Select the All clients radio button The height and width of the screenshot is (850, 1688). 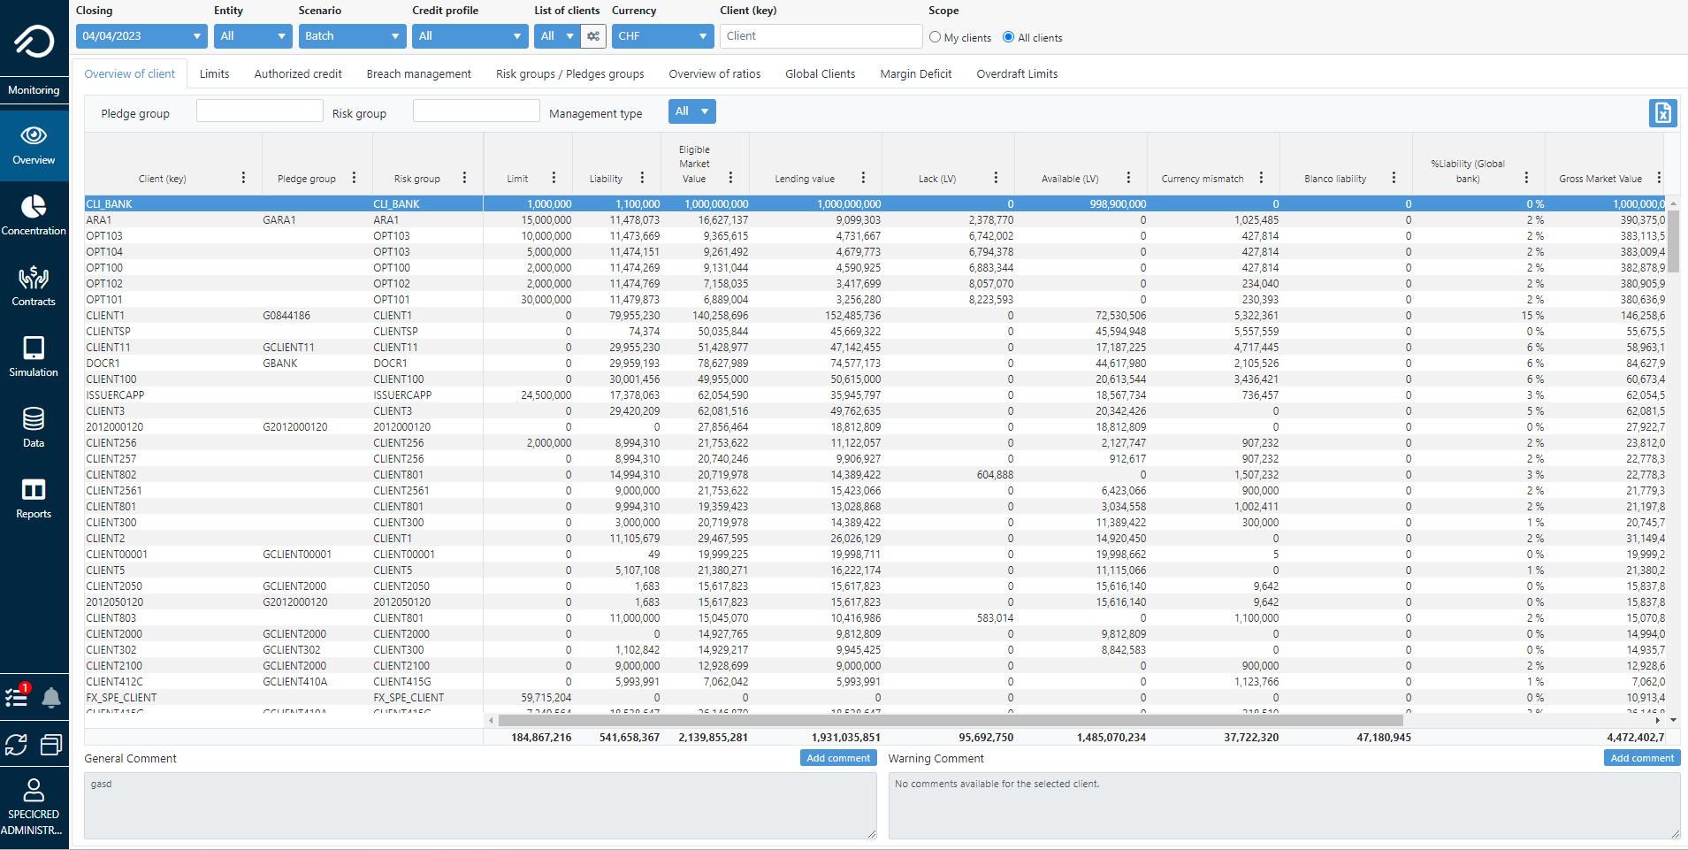click(x=1008, y=37)
